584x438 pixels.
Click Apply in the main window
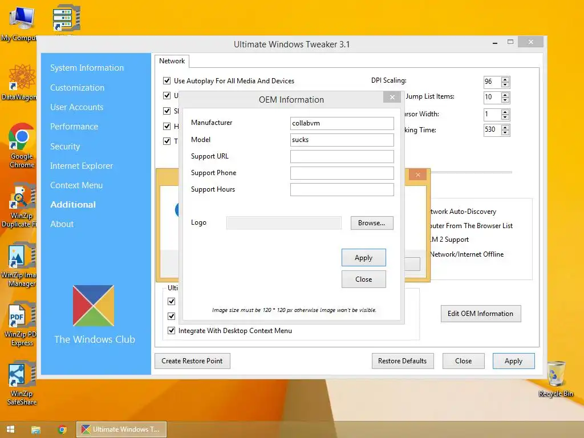(x=514, y=361)
